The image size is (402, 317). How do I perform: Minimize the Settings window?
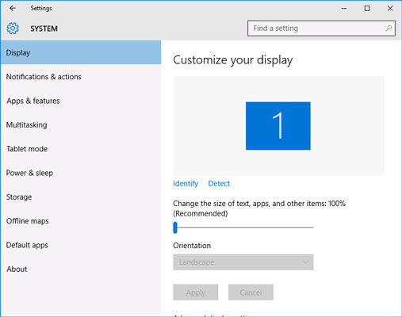344,8
